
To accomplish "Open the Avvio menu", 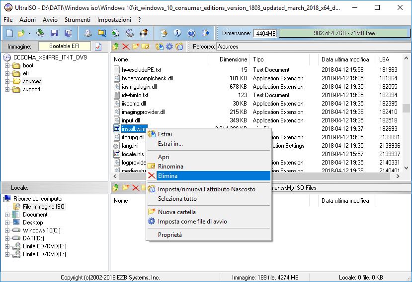I will click(50, 20).
